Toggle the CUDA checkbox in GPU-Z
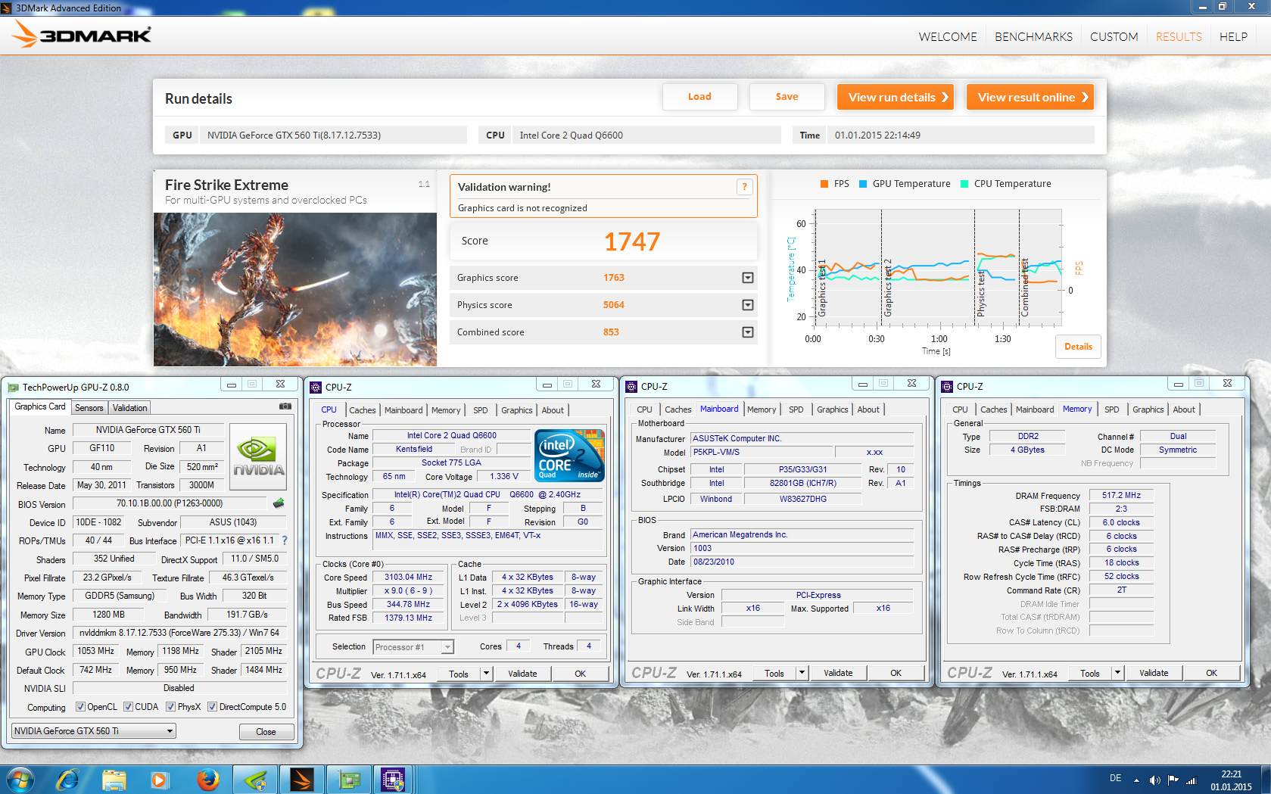Viewport: 1271px width, 794px height. [x=129, y=707]
